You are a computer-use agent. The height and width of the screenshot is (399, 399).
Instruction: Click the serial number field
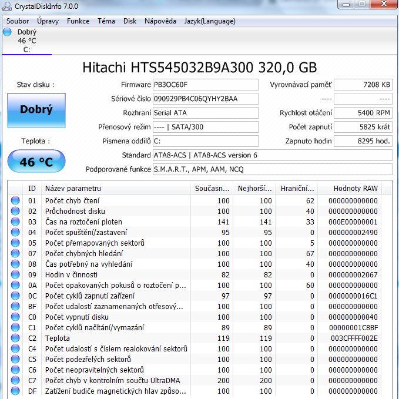click(205, 99)
